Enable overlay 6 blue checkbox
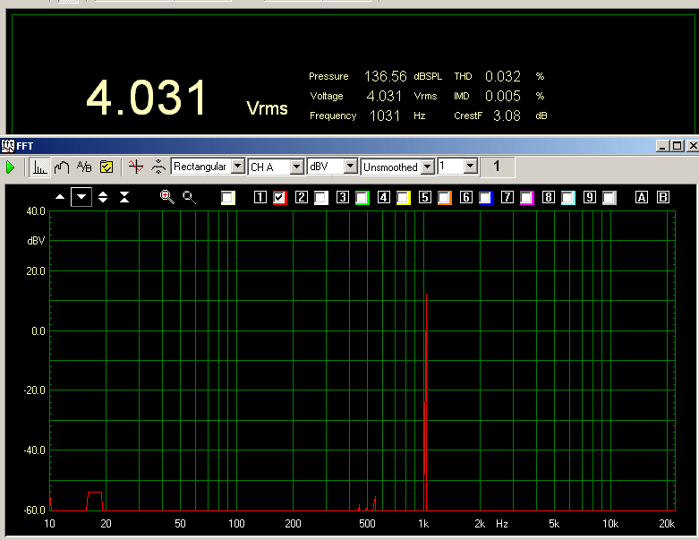The image size is (699, 540). (x=485, y=198)
